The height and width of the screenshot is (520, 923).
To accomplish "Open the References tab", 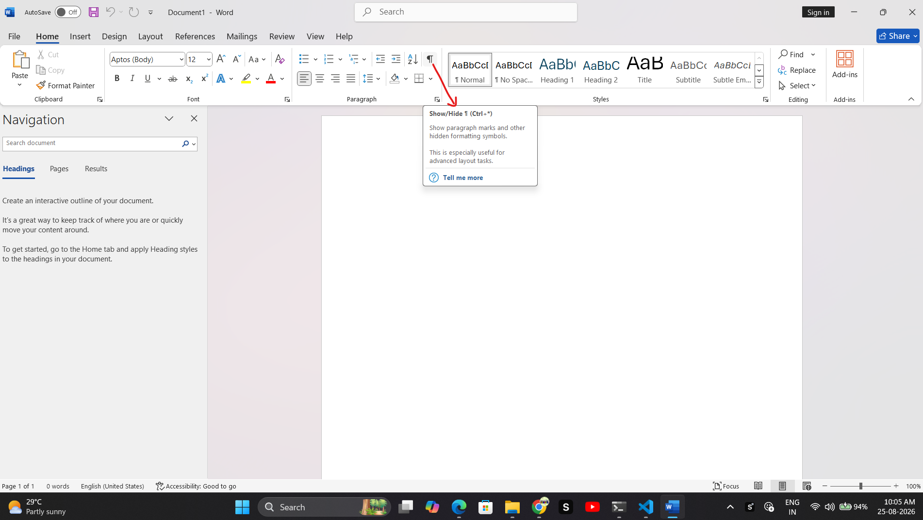I will (x=195, y=36).
